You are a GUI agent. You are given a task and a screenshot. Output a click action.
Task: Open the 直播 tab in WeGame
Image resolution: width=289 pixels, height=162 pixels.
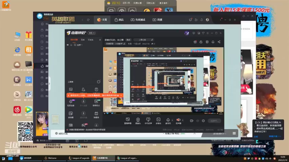[157, 20]
